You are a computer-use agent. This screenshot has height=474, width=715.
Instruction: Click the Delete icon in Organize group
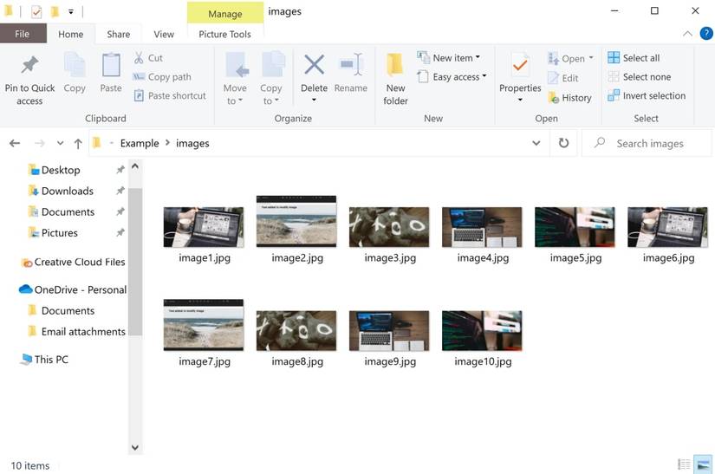[x=314, y=66]
